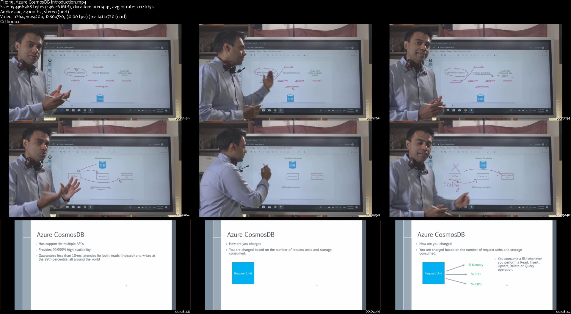Click the file name line '19. Azure CosmosDB Introduction.mp4'
Screen dimensions: 571x314
tap(43, 2)
